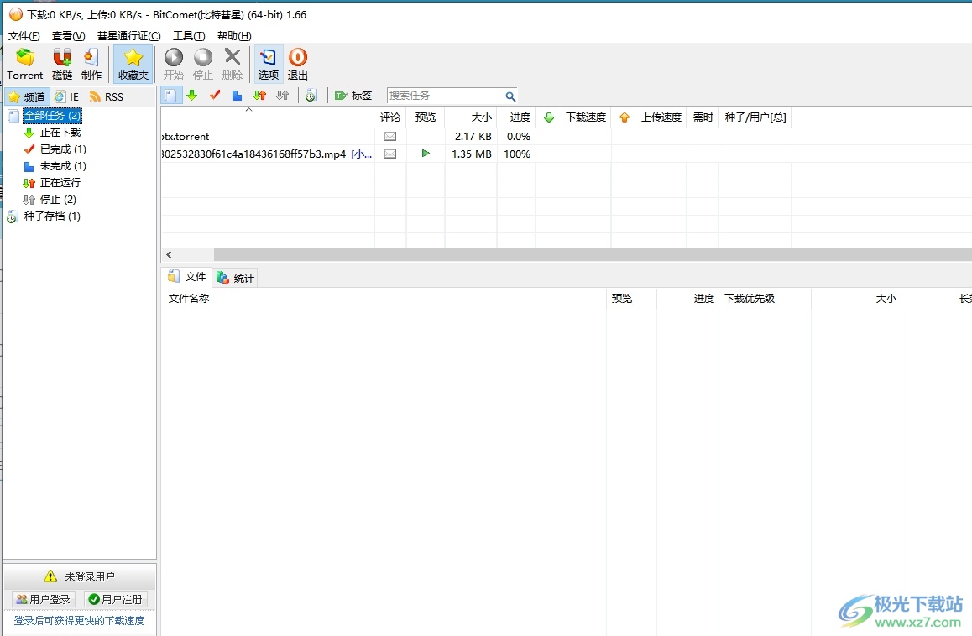Show all tasks filter icon in task toolbar
Image resolution: width=972 pixels, height=636 pixels.
click(171, 96)
